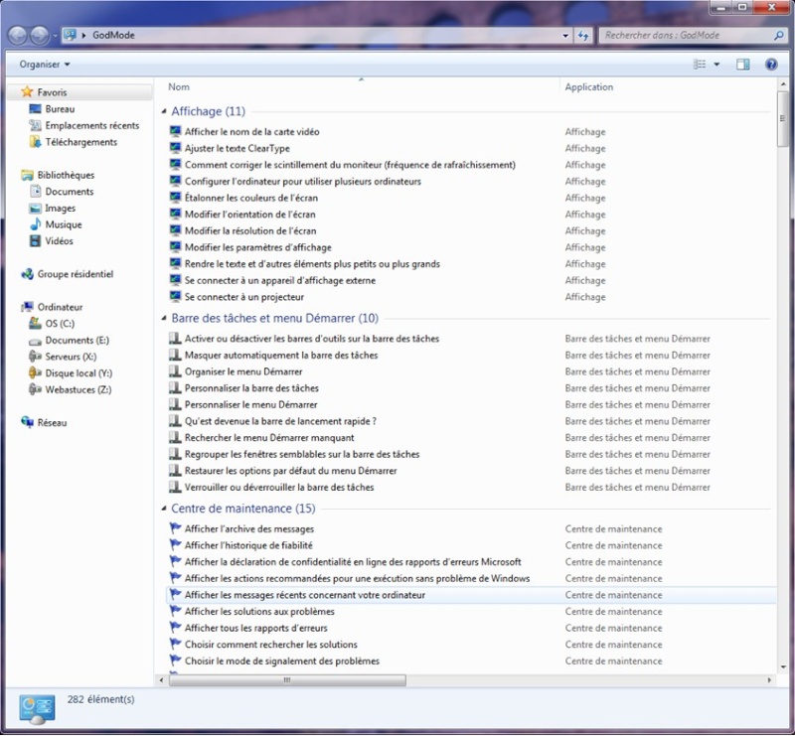This screenshot has height=736, width=795.
Task: Click the horizontal scrollbar right arrow
Action: click(769, 679)
